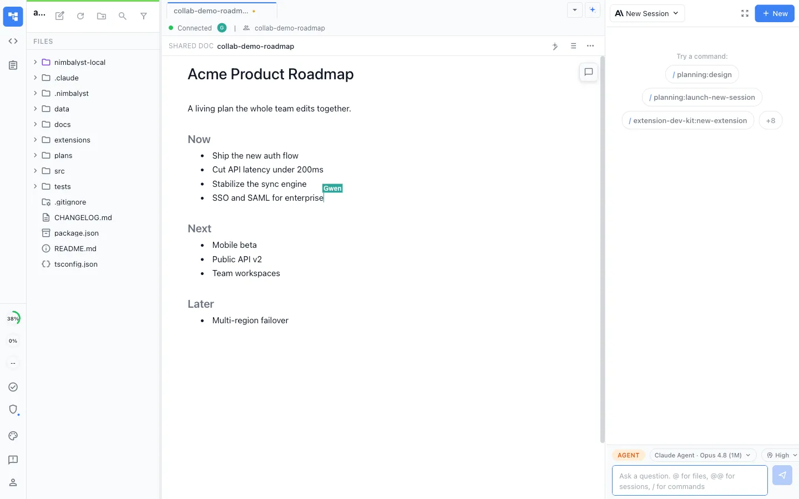Open the feedback message icon
This screenshot has height=499, width=799.
click(13, 460)
